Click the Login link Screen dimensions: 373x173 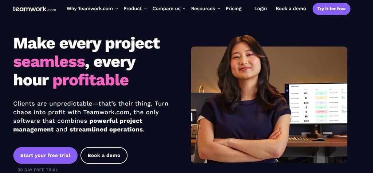pyautogui.click(x=260, y=9)
